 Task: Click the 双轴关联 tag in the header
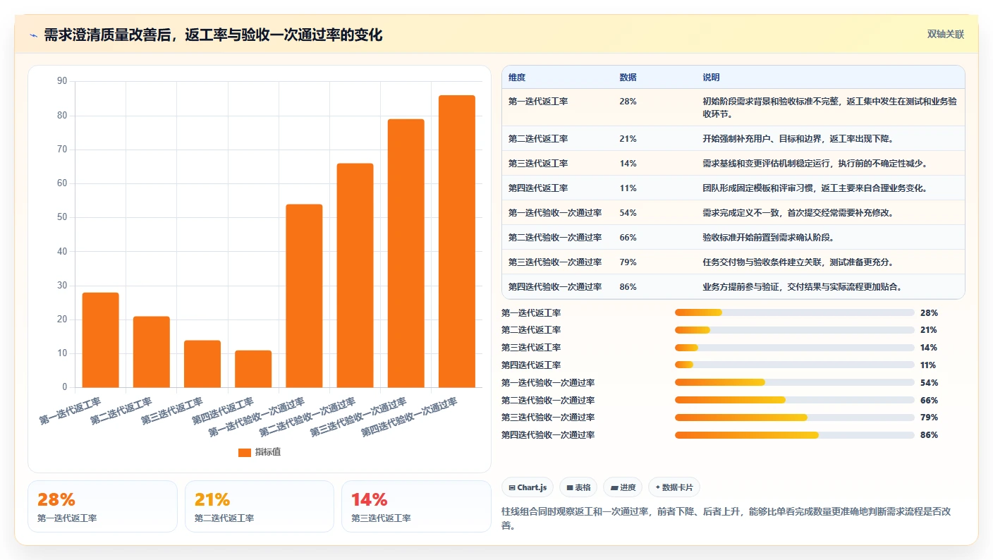pos(945,34)
